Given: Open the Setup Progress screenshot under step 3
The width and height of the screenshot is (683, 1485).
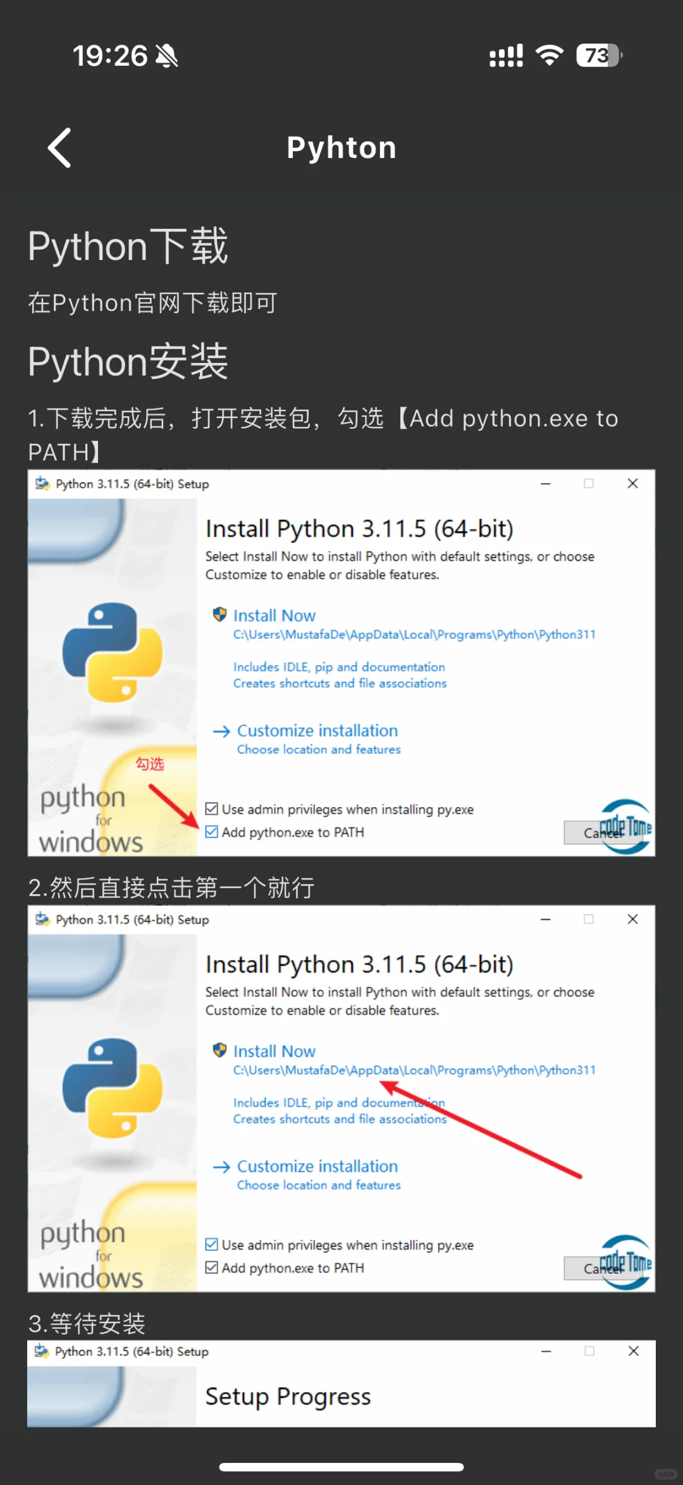Looking at the screenshot, I should (x=341, y=1383).
